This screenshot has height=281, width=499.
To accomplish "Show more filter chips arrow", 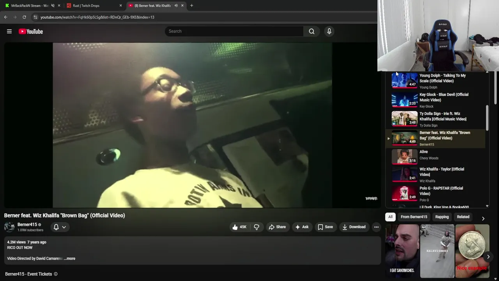I will pos(483,219).
